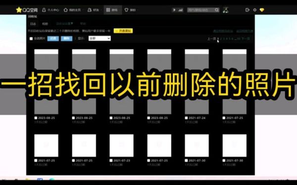
Task: Click the yellow diamond VIP icon
Action: [262, 10]
